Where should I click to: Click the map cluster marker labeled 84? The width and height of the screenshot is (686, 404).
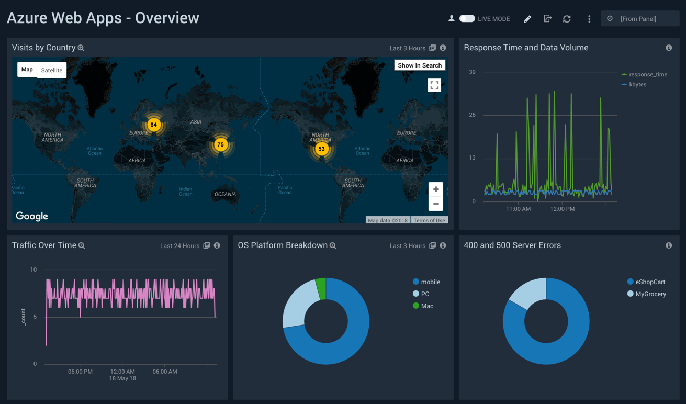[x=153, y=125]
